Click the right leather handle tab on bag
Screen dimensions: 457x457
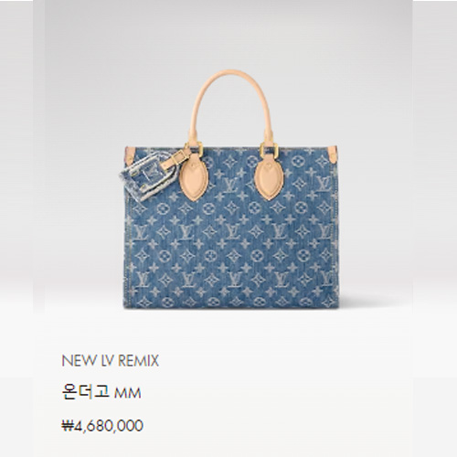[x=270, y=176]
